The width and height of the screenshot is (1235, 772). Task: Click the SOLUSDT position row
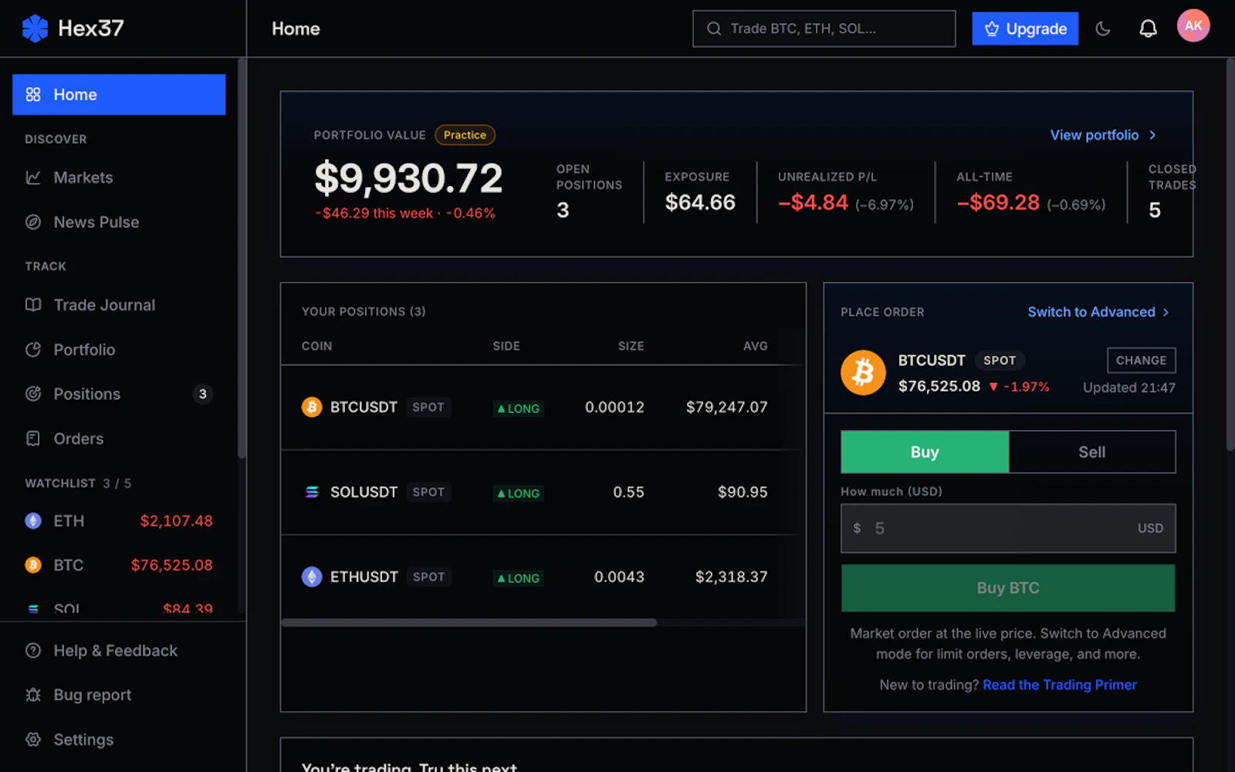(543, 493)
